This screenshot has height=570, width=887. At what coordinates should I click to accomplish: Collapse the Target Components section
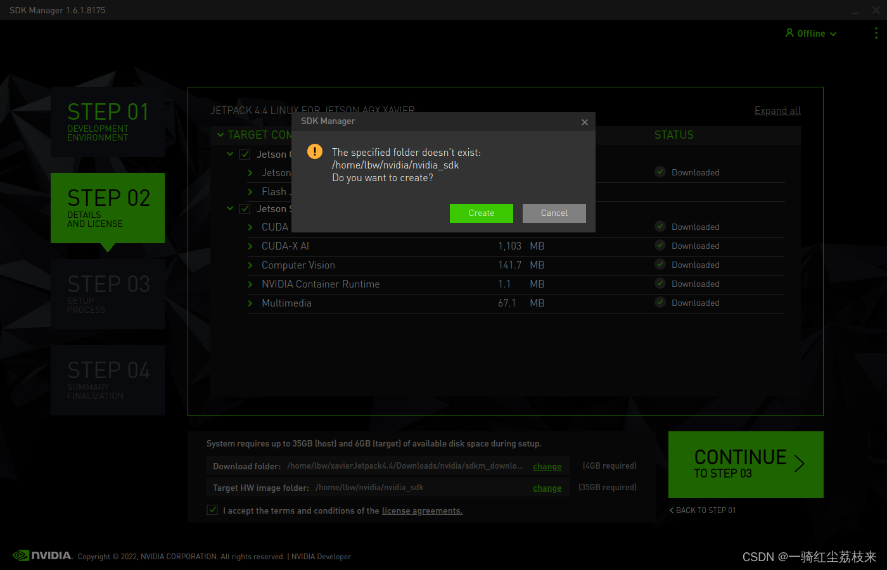pos(220,135)
